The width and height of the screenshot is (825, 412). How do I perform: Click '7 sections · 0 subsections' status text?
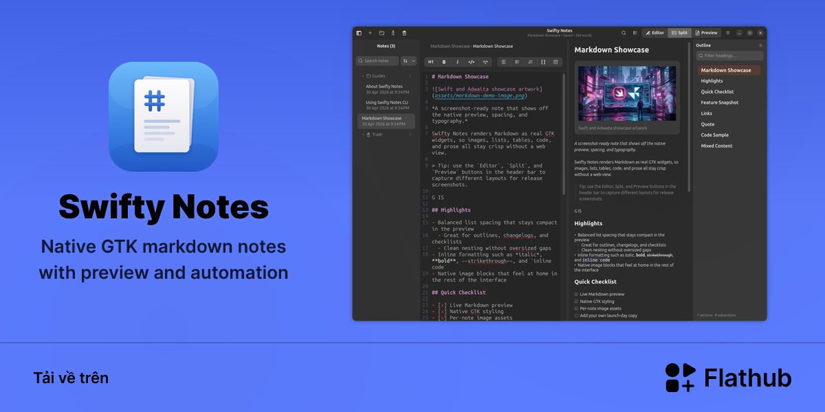point(717,315)
